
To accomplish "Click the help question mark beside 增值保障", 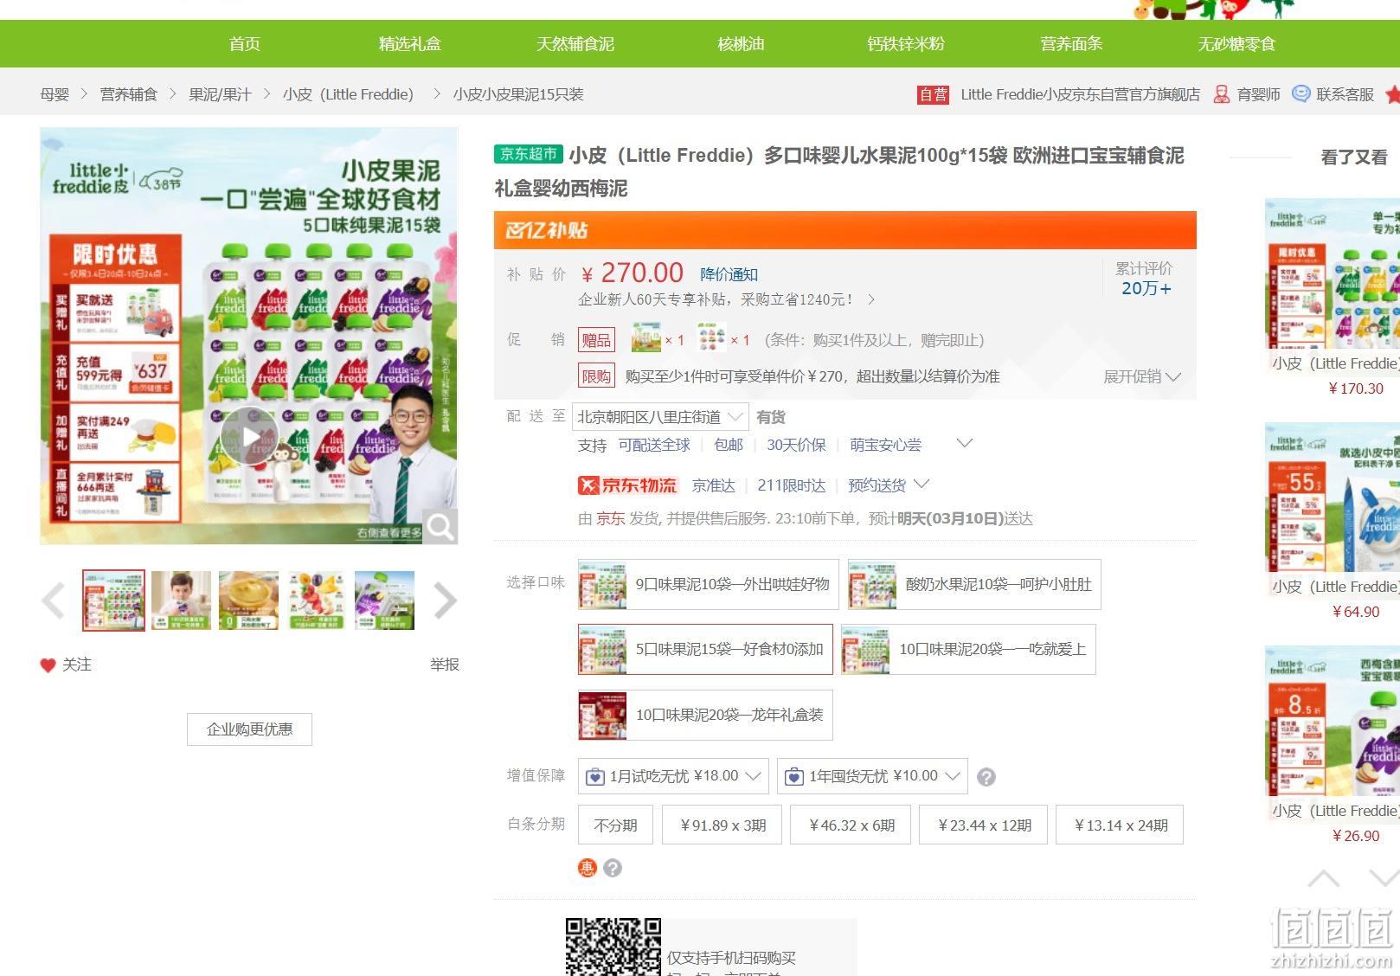I will [986, 777].
